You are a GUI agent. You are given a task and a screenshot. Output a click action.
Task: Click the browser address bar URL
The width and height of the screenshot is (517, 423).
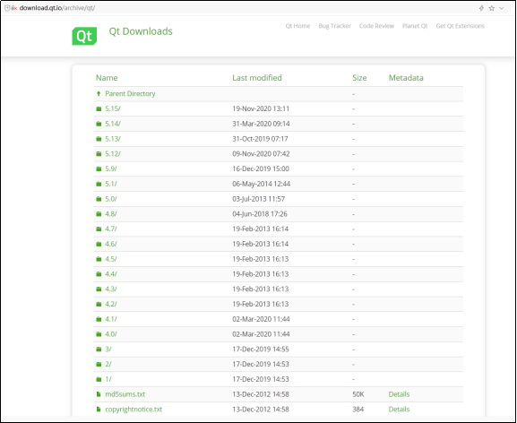[57, 8]
